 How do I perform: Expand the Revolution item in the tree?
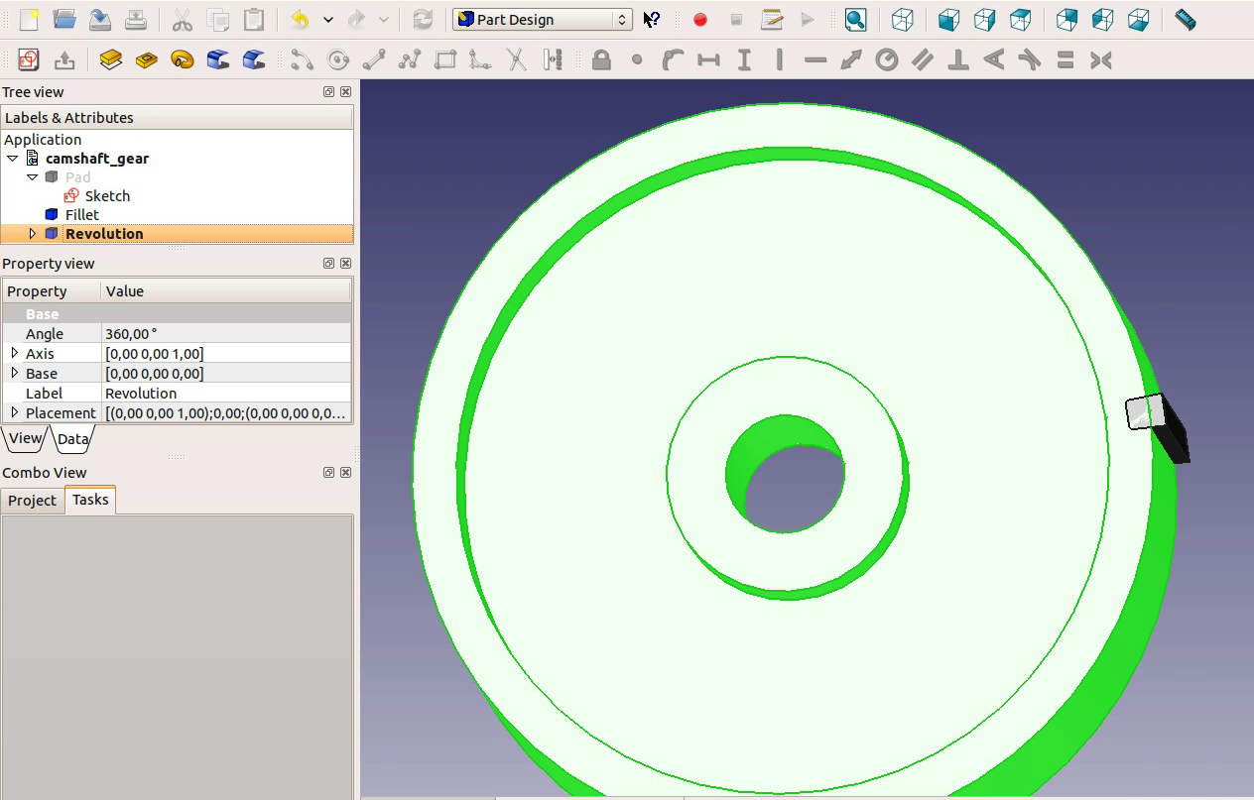[33, 233]
